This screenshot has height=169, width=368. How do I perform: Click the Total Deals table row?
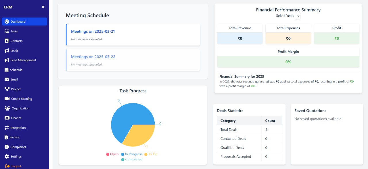[249, 130]
